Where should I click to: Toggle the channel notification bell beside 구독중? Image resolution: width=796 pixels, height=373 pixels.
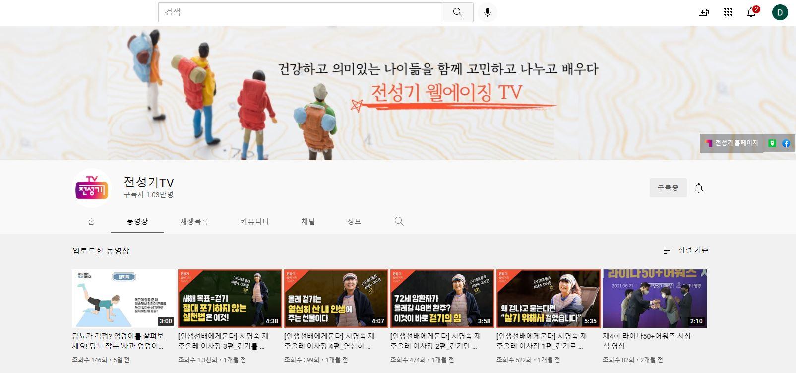699,188
